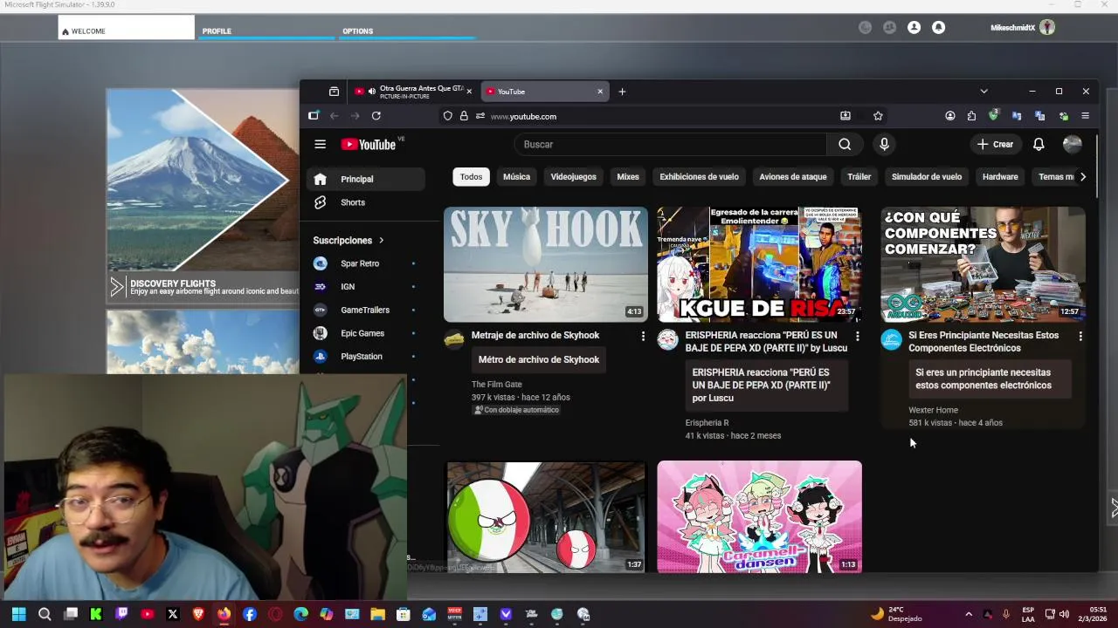Screen dimensions: 1118x628
Task: Open the recent tabs icon left of tabs
Action: (334, 92)
